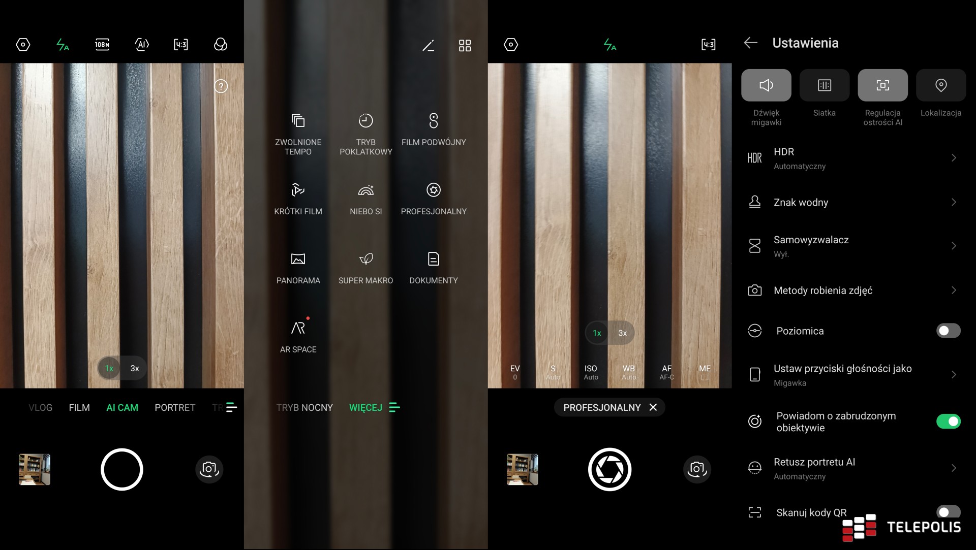This screenshot has height=550, width=976.
Task: Open the Siatka grid option
Action: 824,85
